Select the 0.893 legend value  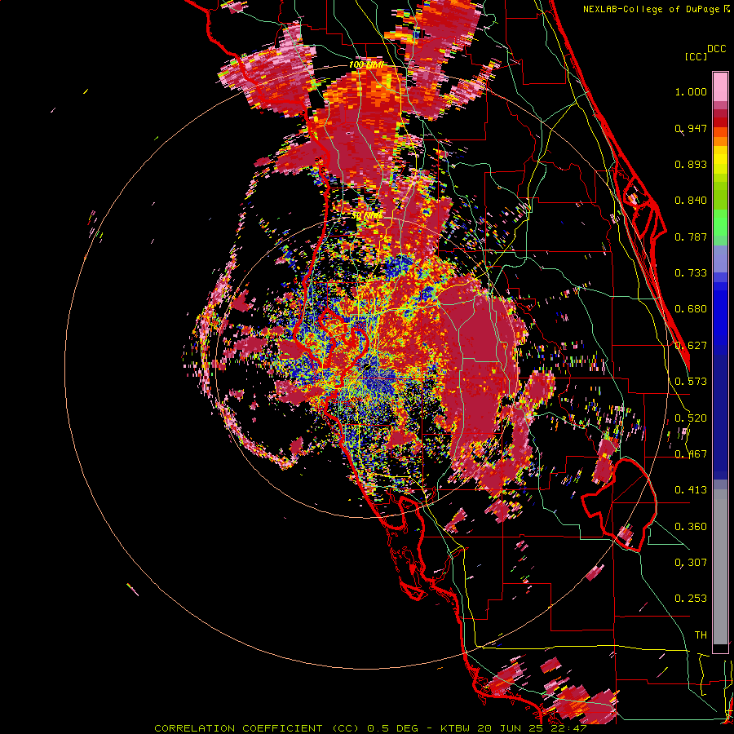click(x=691, y=164)
